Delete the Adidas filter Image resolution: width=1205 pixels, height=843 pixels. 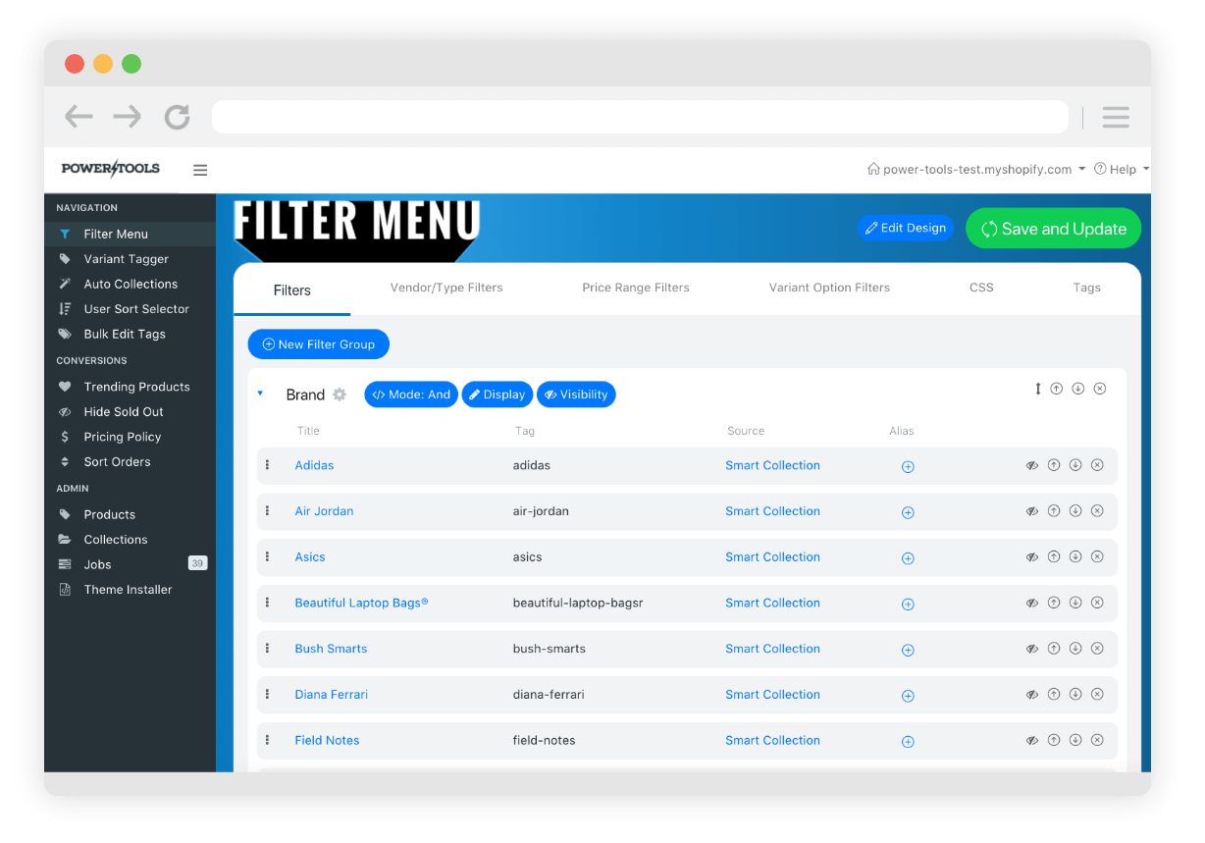1097,465
